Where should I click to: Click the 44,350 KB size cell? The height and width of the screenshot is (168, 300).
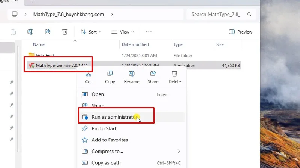pos(231,66)
